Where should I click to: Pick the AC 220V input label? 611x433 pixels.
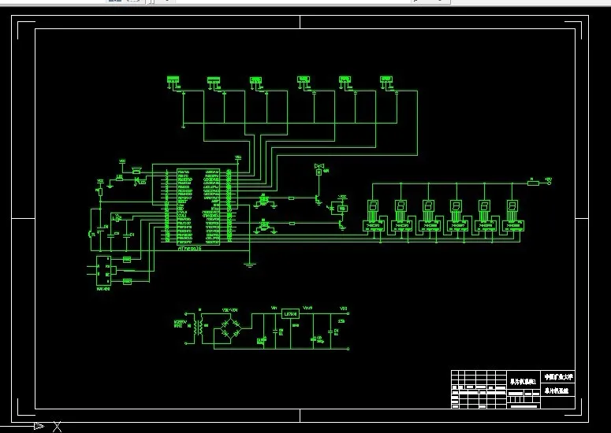click(x=179, y=324)
